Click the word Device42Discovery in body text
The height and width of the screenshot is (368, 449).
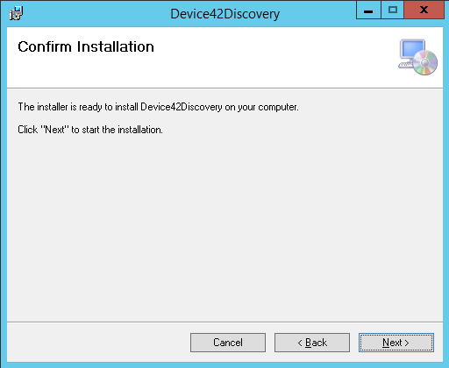[182, 107]
